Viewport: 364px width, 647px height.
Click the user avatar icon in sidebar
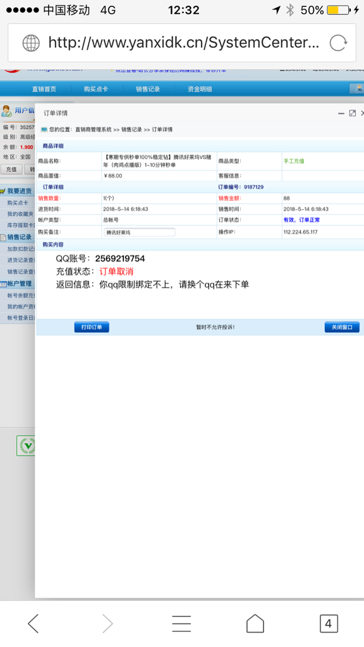[6, 111]
